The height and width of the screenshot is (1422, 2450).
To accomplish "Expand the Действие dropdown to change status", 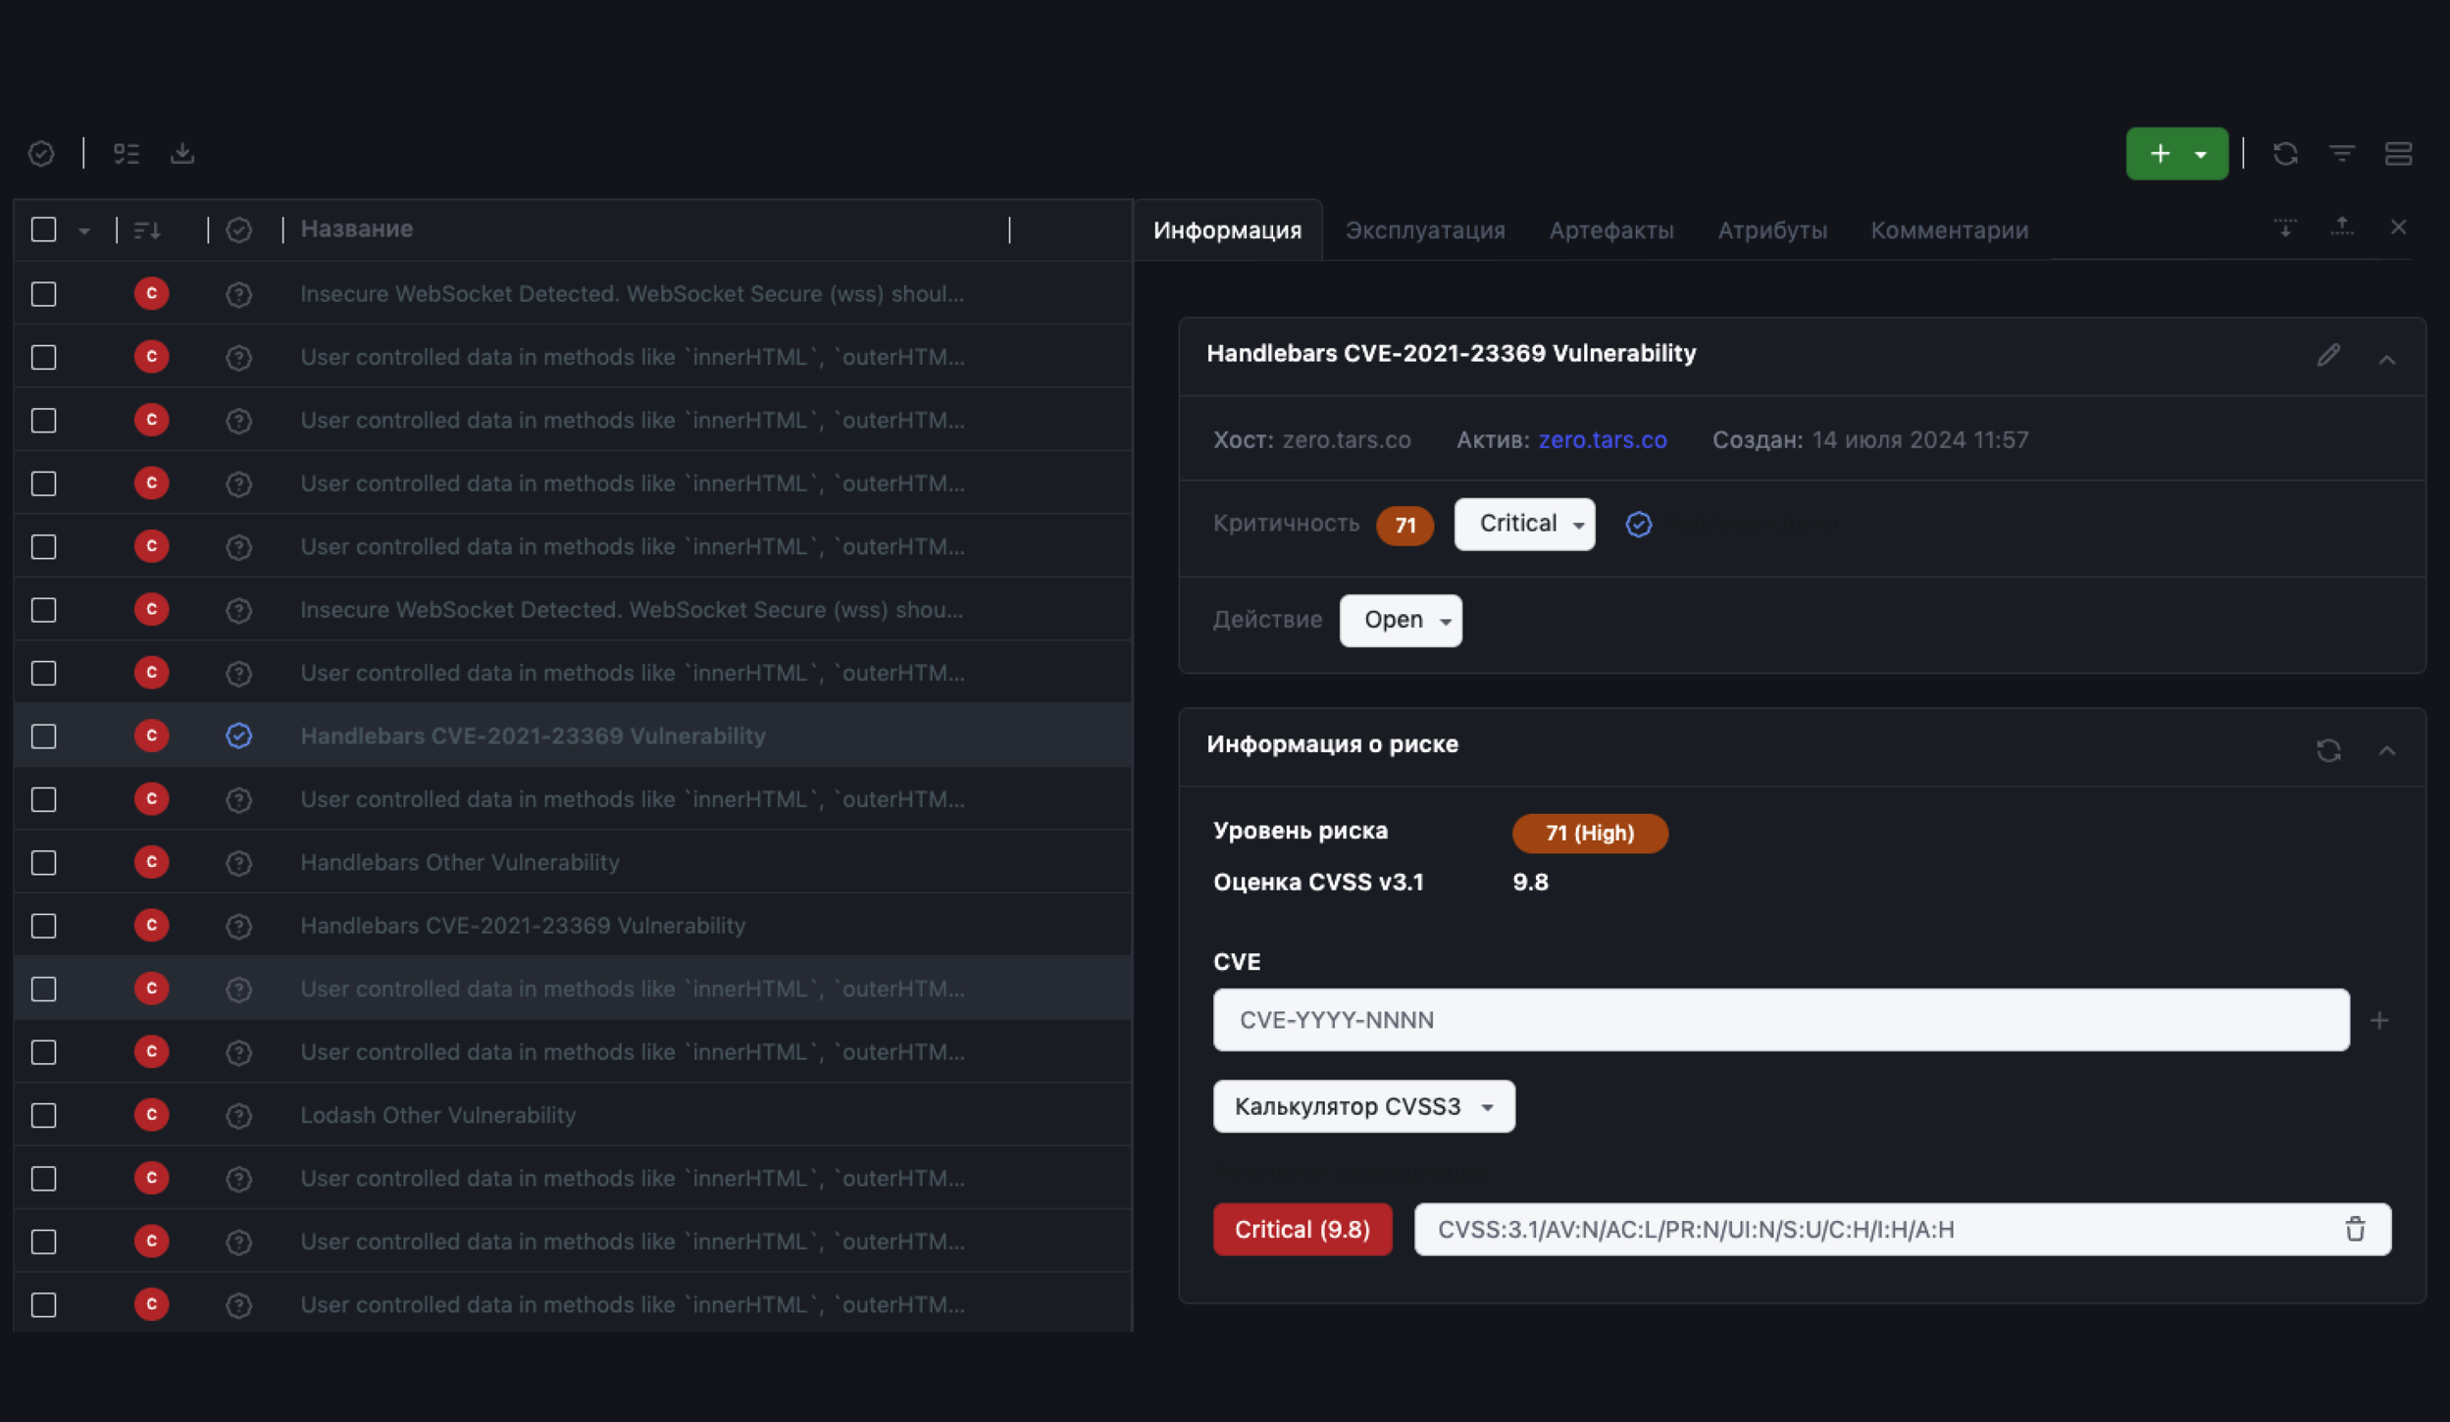I will coord(1401,620).
